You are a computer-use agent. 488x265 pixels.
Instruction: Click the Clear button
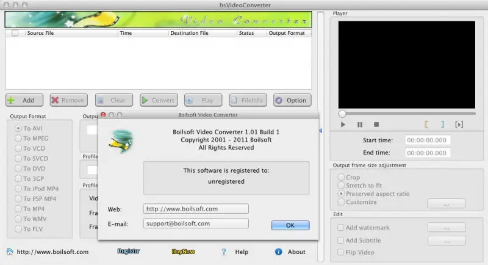114,100
